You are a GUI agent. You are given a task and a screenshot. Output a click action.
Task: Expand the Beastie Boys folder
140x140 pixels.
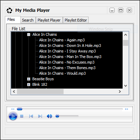(x=28, y=79)
